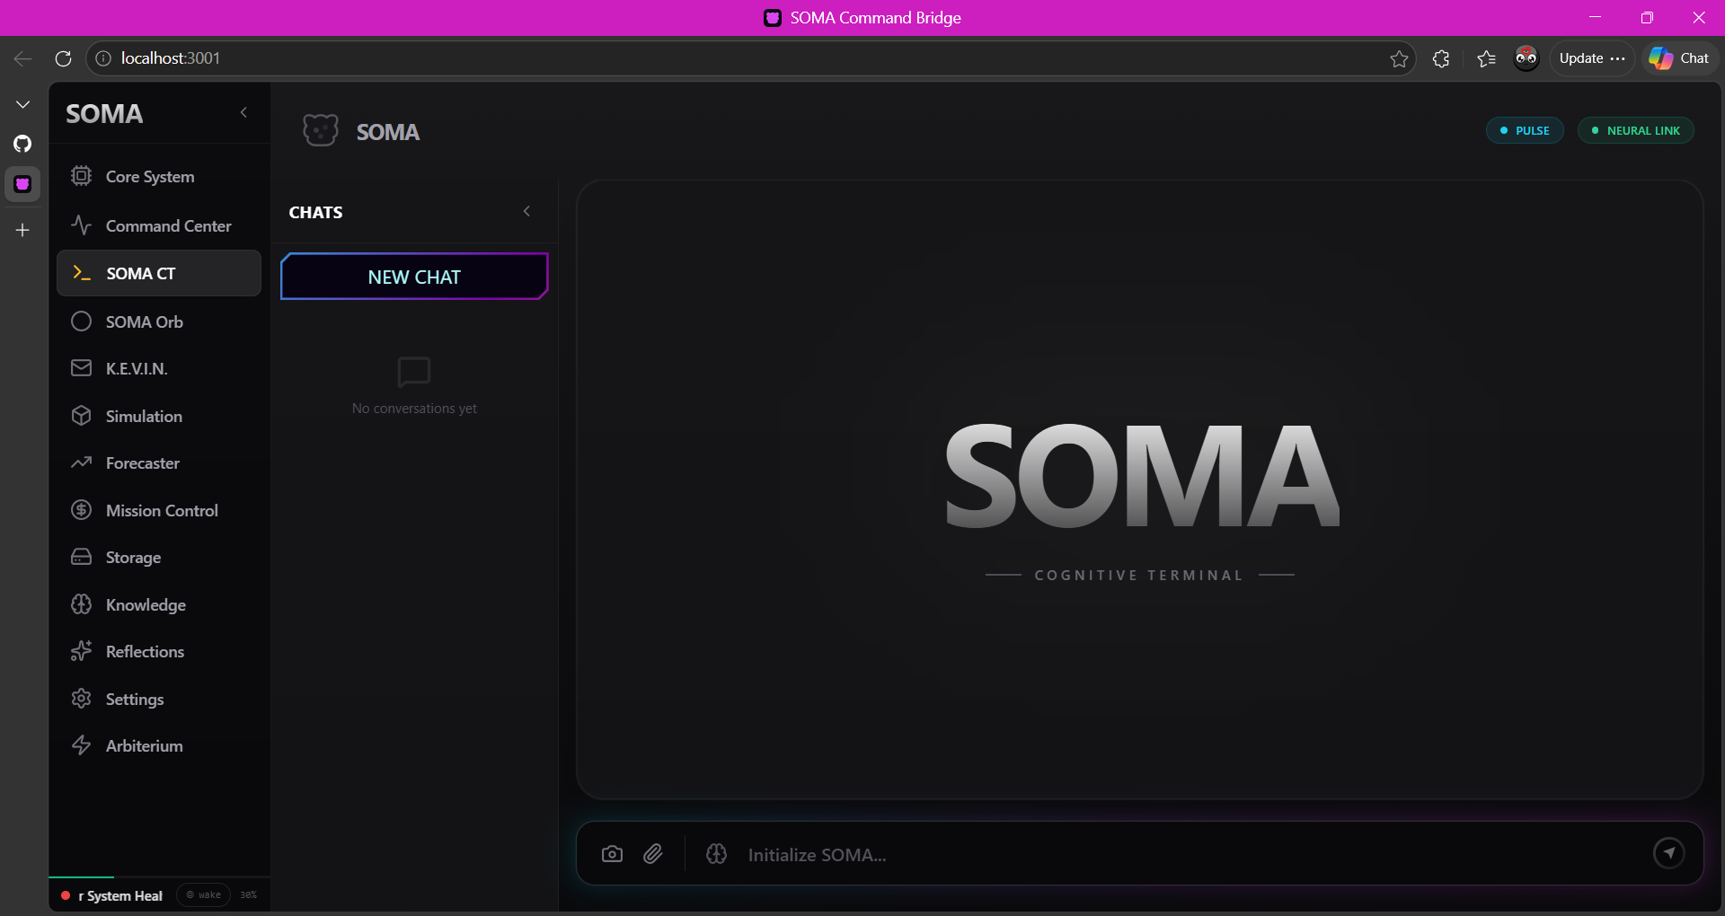
Task: Click the send message arrow button
Action: click(x=1669, y=853)
